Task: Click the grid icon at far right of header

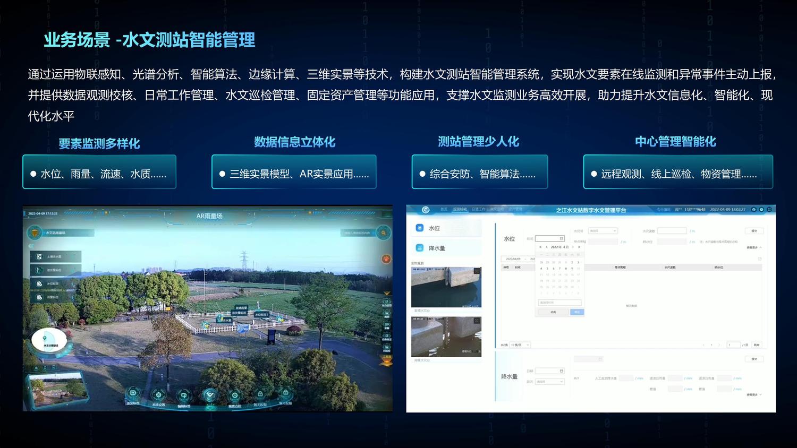Action: tap(769, 209)
